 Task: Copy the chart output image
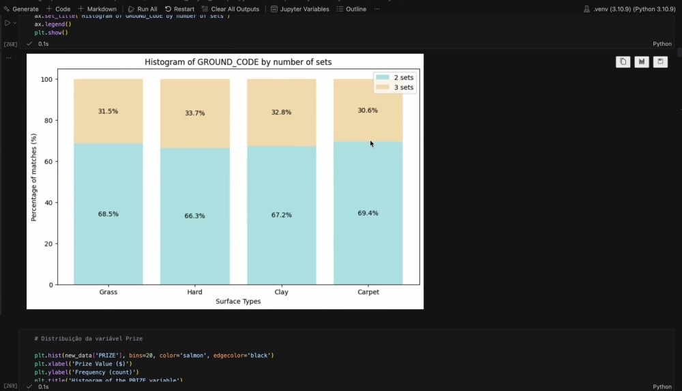623,62
